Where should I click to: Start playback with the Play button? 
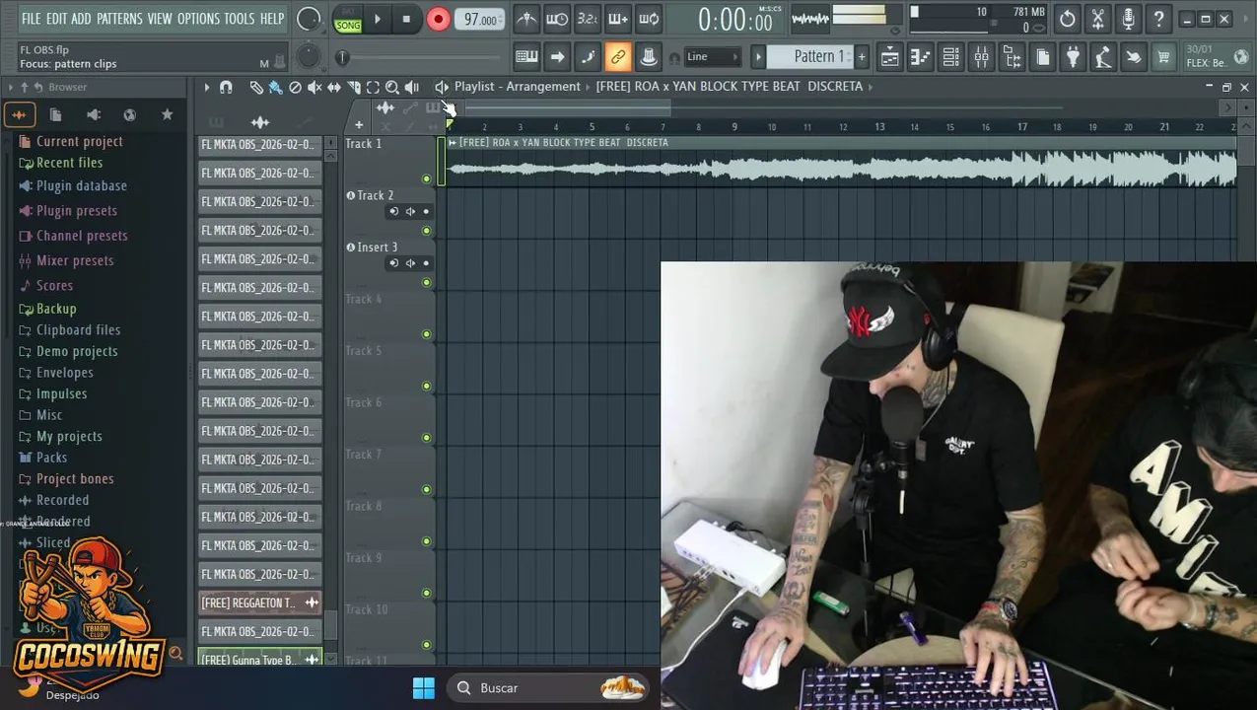(377, 19)
